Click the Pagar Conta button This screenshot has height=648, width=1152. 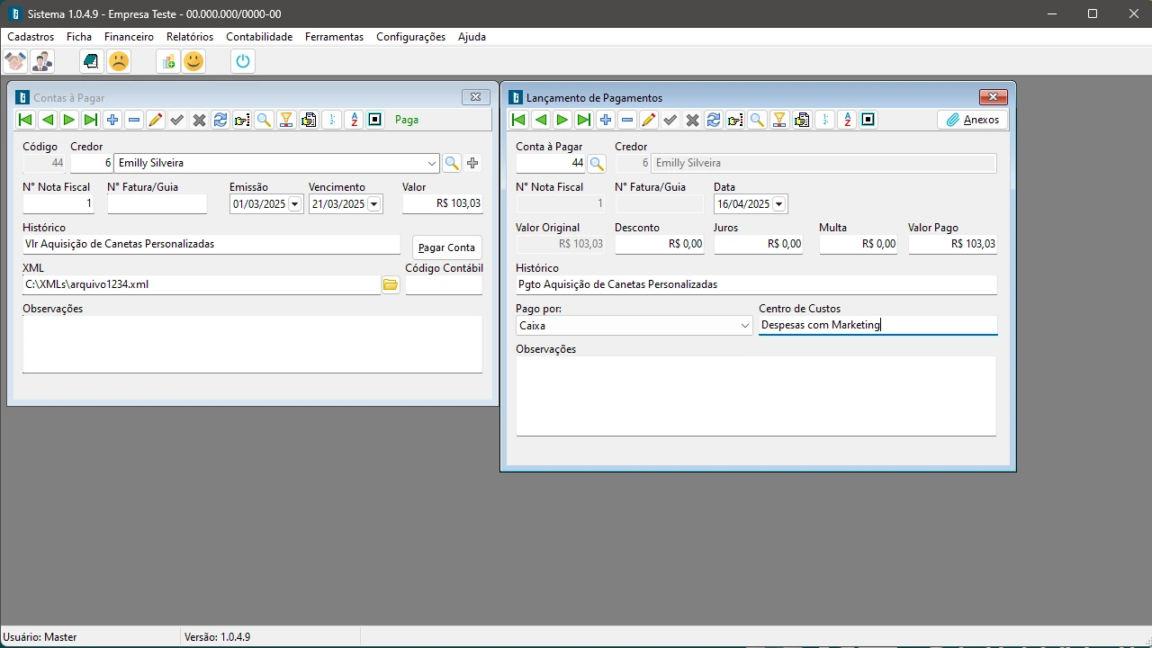(x=447, y=247)
